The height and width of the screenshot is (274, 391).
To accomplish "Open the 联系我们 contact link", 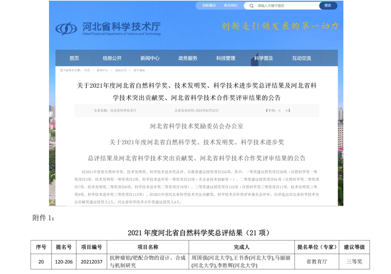I will coord(231,5).
